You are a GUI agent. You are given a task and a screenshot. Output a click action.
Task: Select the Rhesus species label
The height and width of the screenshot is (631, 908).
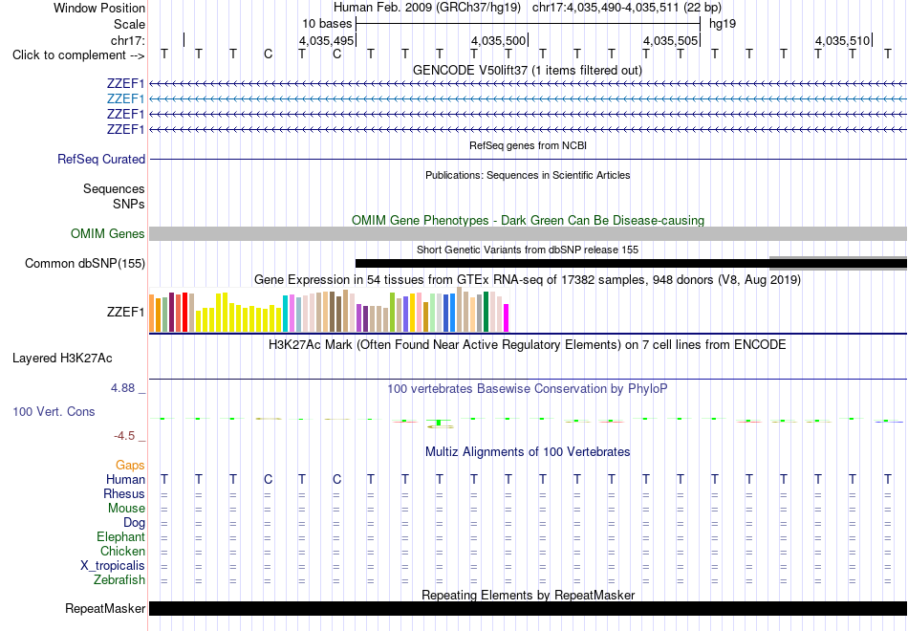pyautogui.click(x=124, y=493)
